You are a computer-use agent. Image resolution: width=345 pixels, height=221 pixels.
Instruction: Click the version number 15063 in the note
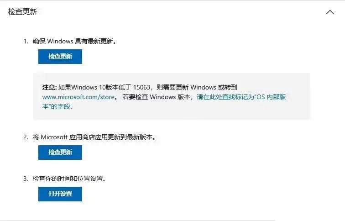tap(141, 87)
